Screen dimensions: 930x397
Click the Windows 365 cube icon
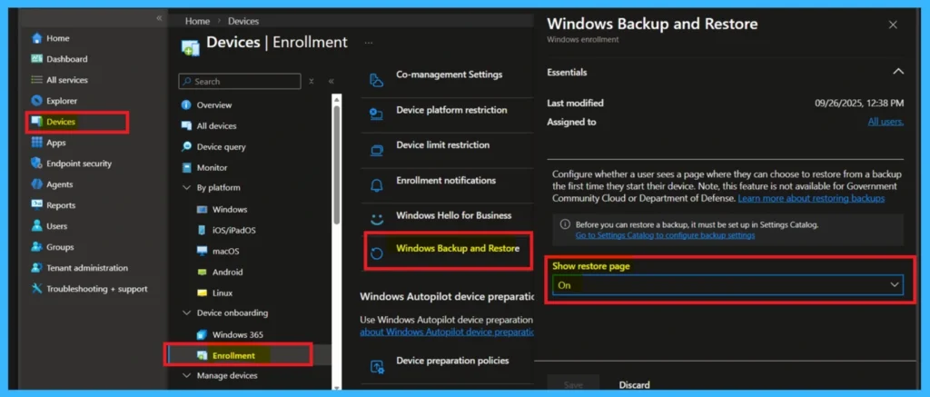pyautogui.click(x=203, y=334)
